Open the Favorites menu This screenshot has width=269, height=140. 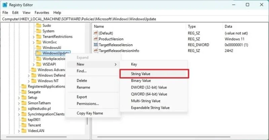[x=42, y=12]
